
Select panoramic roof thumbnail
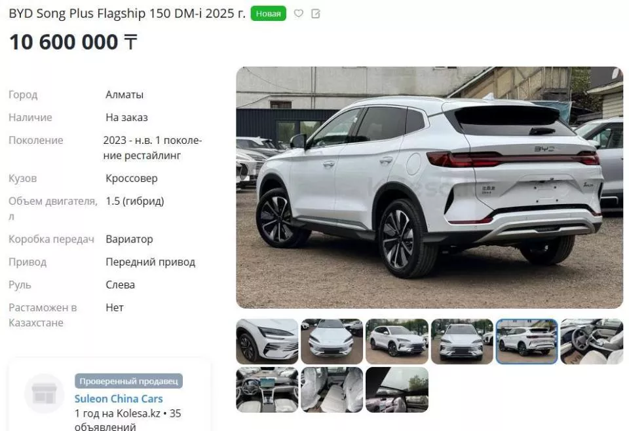(397, 390)
